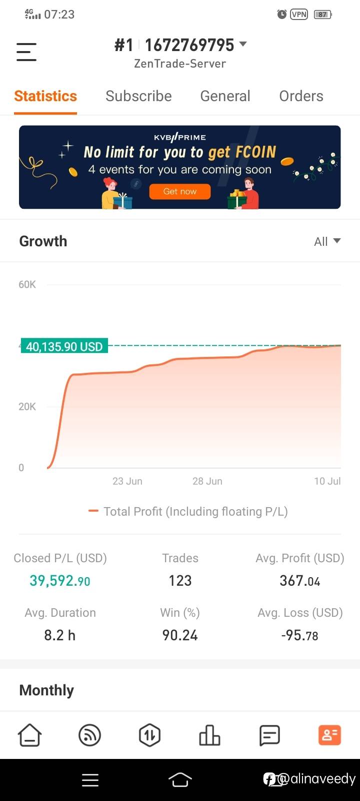Expand the account 1672769795 dropdown
Viewport: 360px width, 801px height.
(x=243, y=45)
